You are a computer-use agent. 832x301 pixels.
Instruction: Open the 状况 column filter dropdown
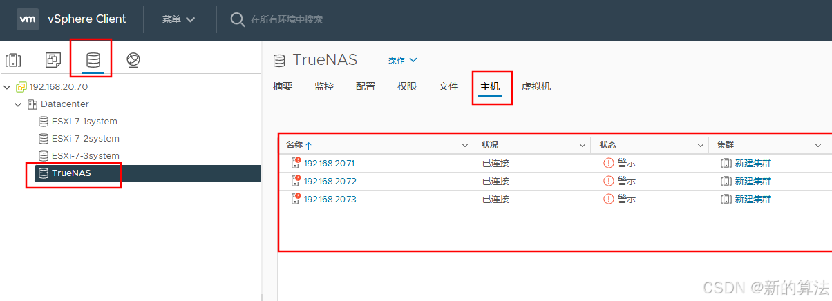tap(583, 146)
